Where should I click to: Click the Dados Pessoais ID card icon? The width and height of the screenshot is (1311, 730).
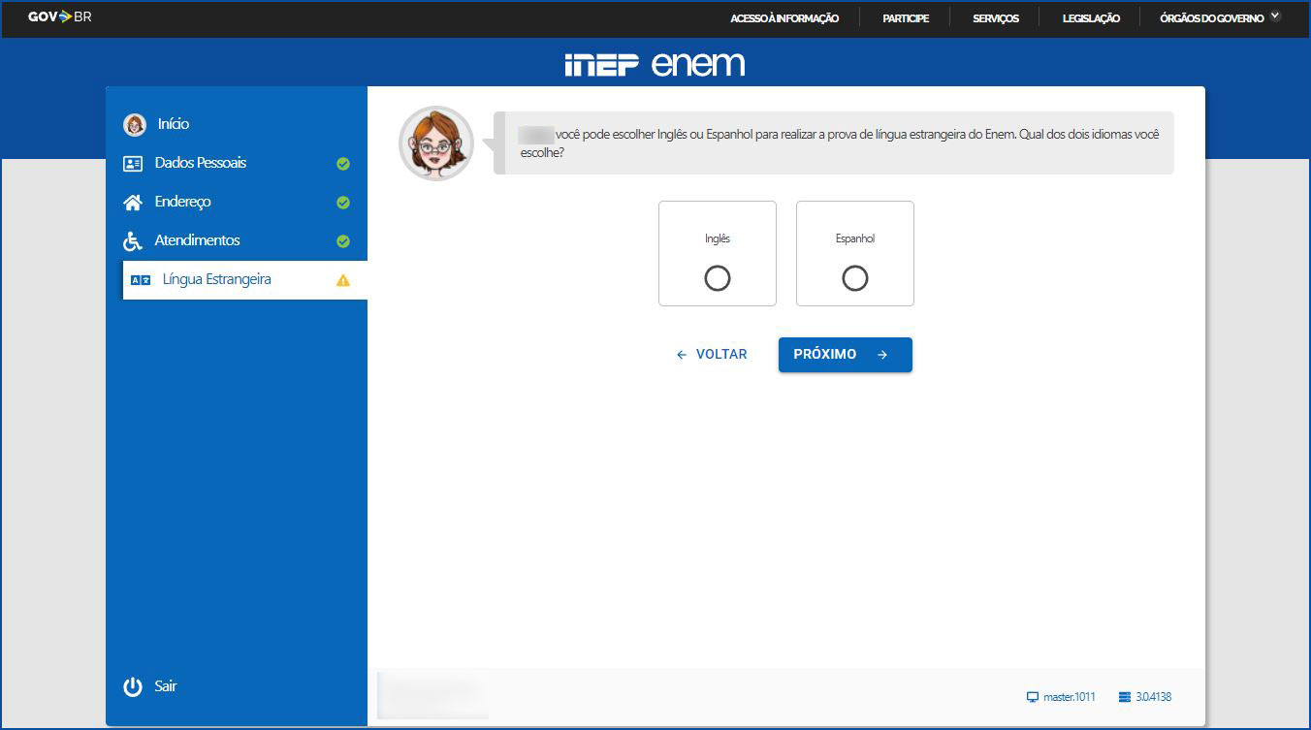pyautogui.click(x=133, y=164)
